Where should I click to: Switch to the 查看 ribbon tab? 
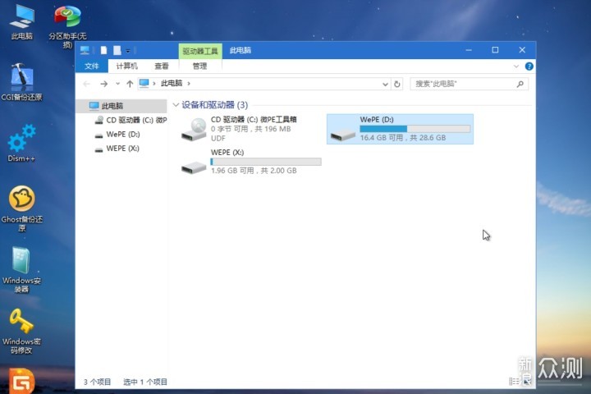coord(162,66)
